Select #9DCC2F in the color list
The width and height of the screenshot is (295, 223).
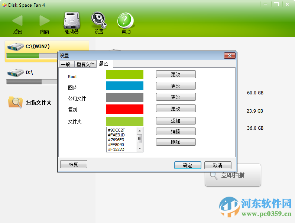(x=116, y=130)
